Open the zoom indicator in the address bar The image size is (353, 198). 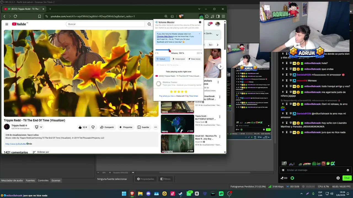(166, 16)
